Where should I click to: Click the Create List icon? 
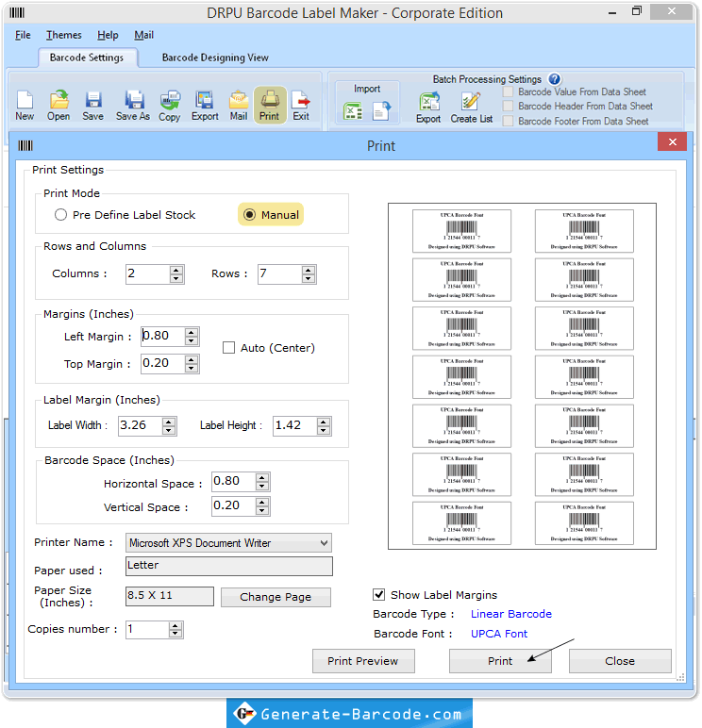point(471,108)
